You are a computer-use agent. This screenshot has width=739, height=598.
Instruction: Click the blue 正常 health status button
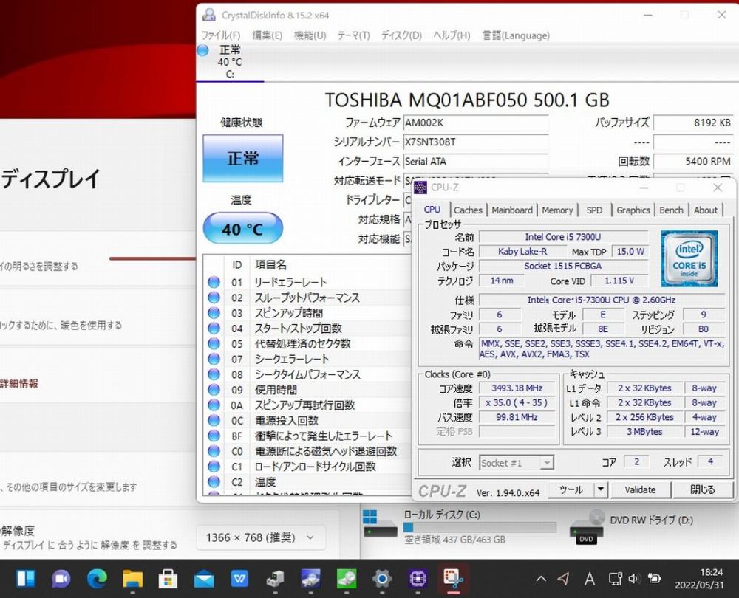tap(242, 158)
